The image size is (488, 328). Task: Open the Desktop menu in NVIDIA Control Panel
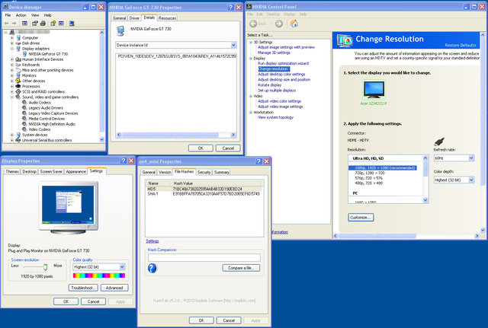tap(273, 14)
